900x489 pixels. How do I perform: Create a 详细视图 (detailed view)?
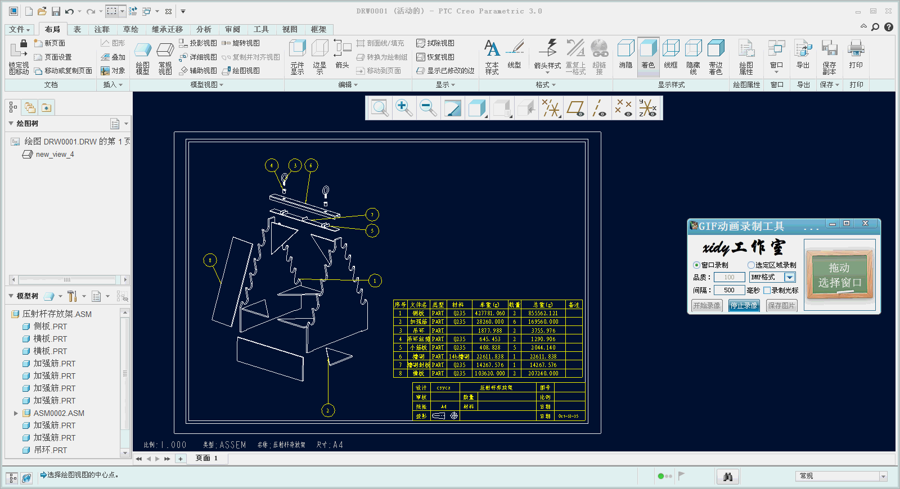point(198,57)
